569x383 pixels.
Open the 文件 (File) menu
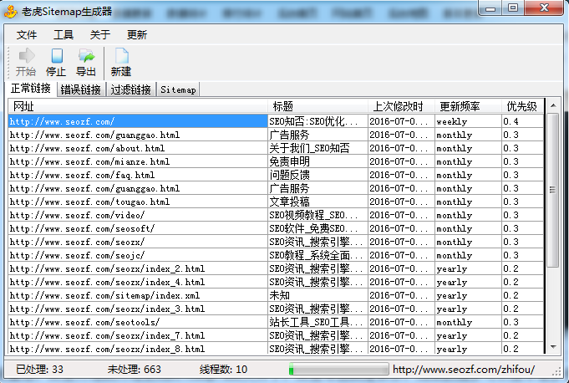pos(28,34)
